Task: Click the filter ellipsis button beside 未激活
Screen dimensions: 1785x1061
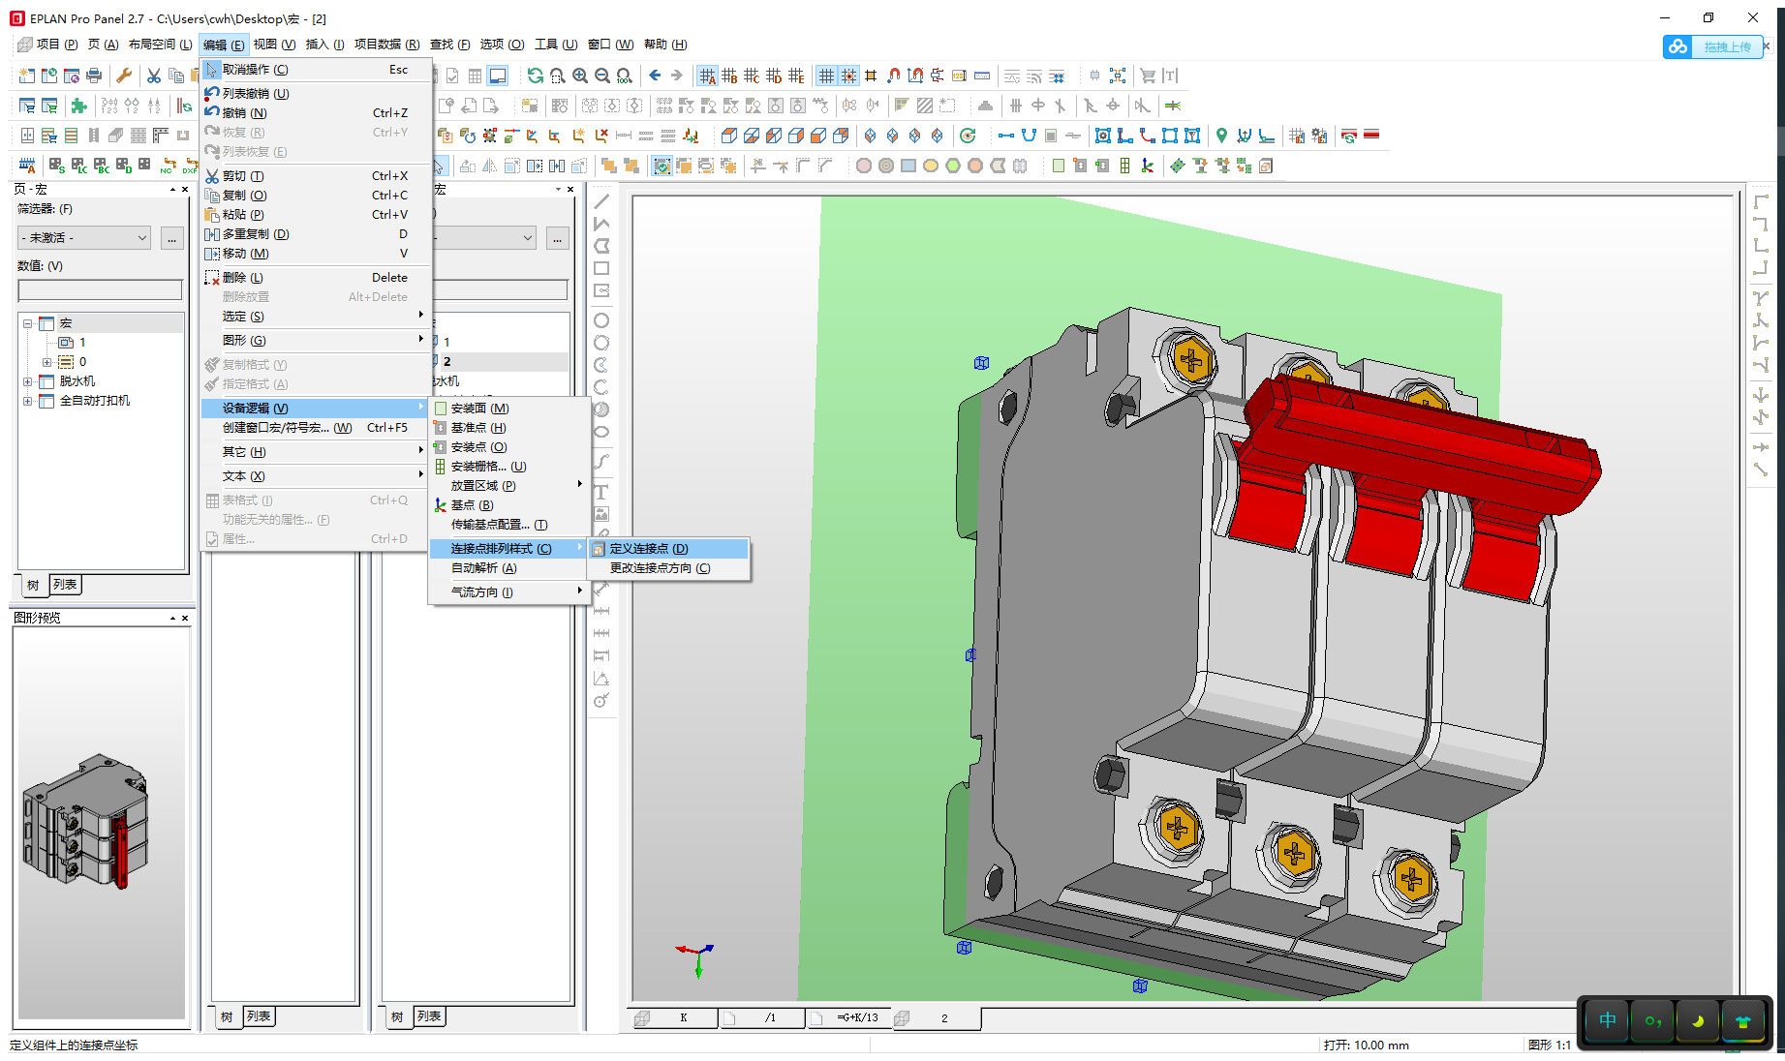Action: [x=171, y=238]
